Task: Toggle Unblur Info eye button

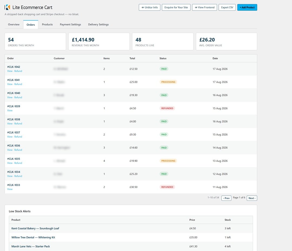Action: pos(150,8)
